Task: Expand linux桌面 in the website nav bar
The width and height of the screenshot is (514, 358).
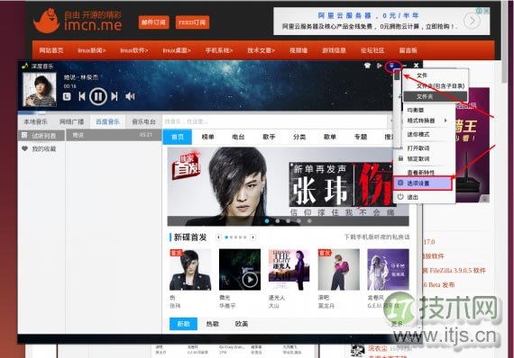Action: coord(177,50)
